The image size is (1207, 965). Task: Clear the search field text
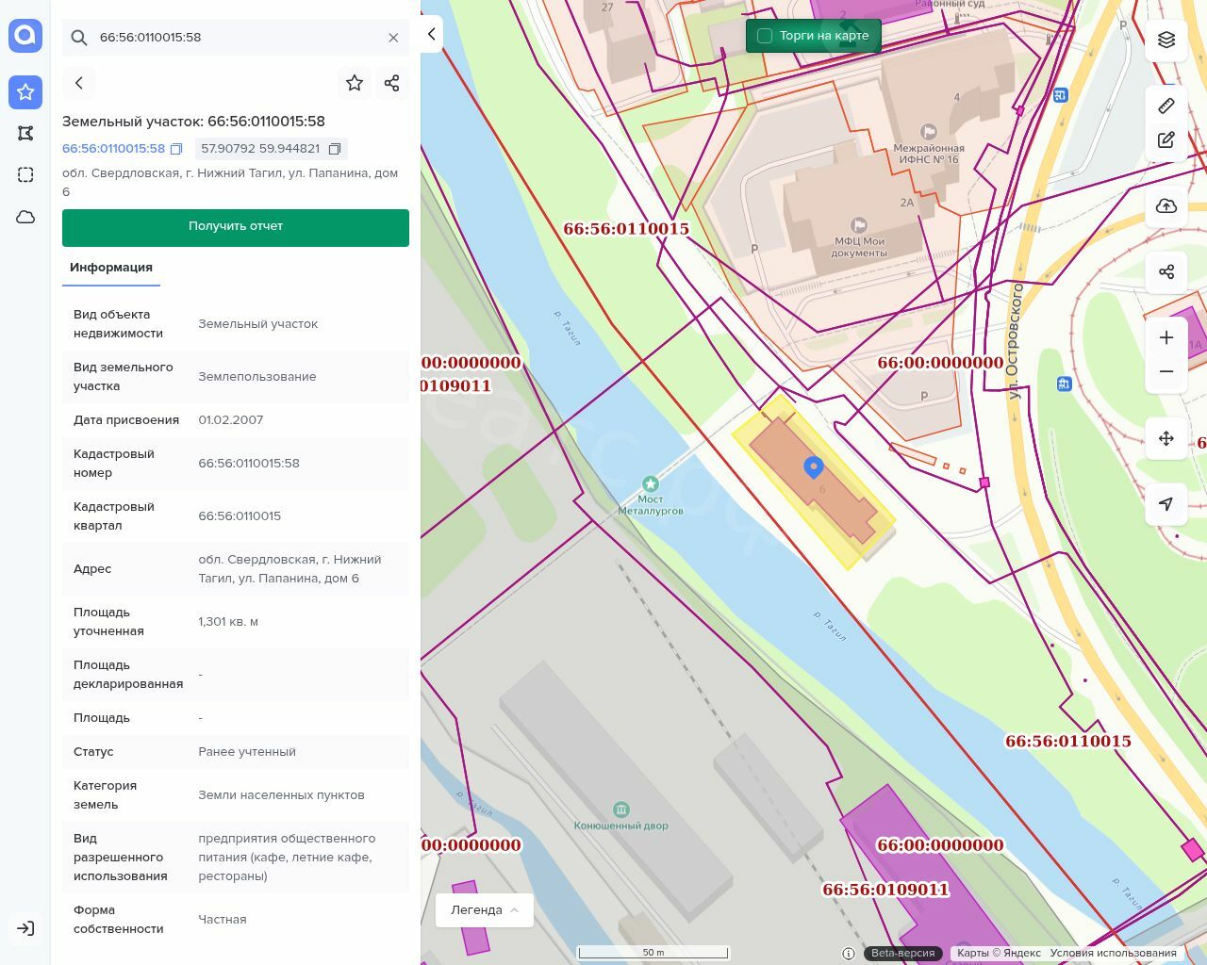tap(393, 38)
